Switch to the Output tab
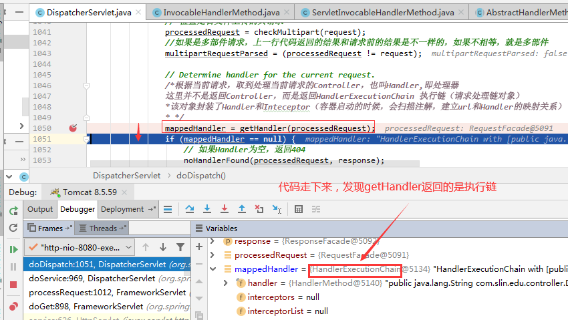Viewport: 568px width, 320px height. pos(40,209)
